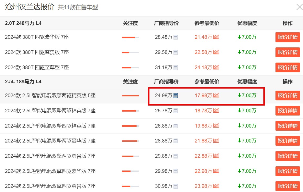Open calculator icon next to 31.18万
The image size is (303, 192).
(x=175, y=68)
